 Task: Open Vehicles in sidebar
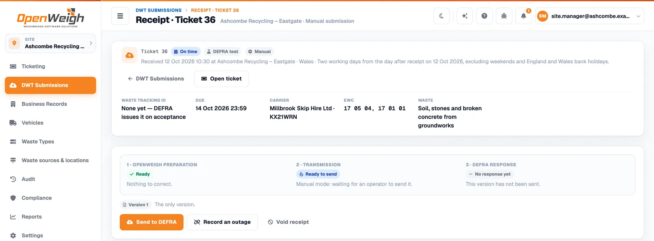50,123
